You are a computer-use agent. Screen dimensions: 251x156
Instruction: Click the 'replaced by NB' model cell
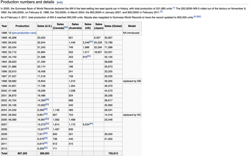pyautogui.click(x=132, y=81)
